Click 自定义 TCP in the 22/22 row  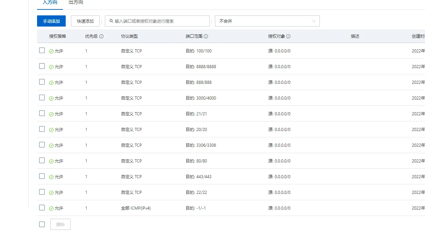coord(131,193)
